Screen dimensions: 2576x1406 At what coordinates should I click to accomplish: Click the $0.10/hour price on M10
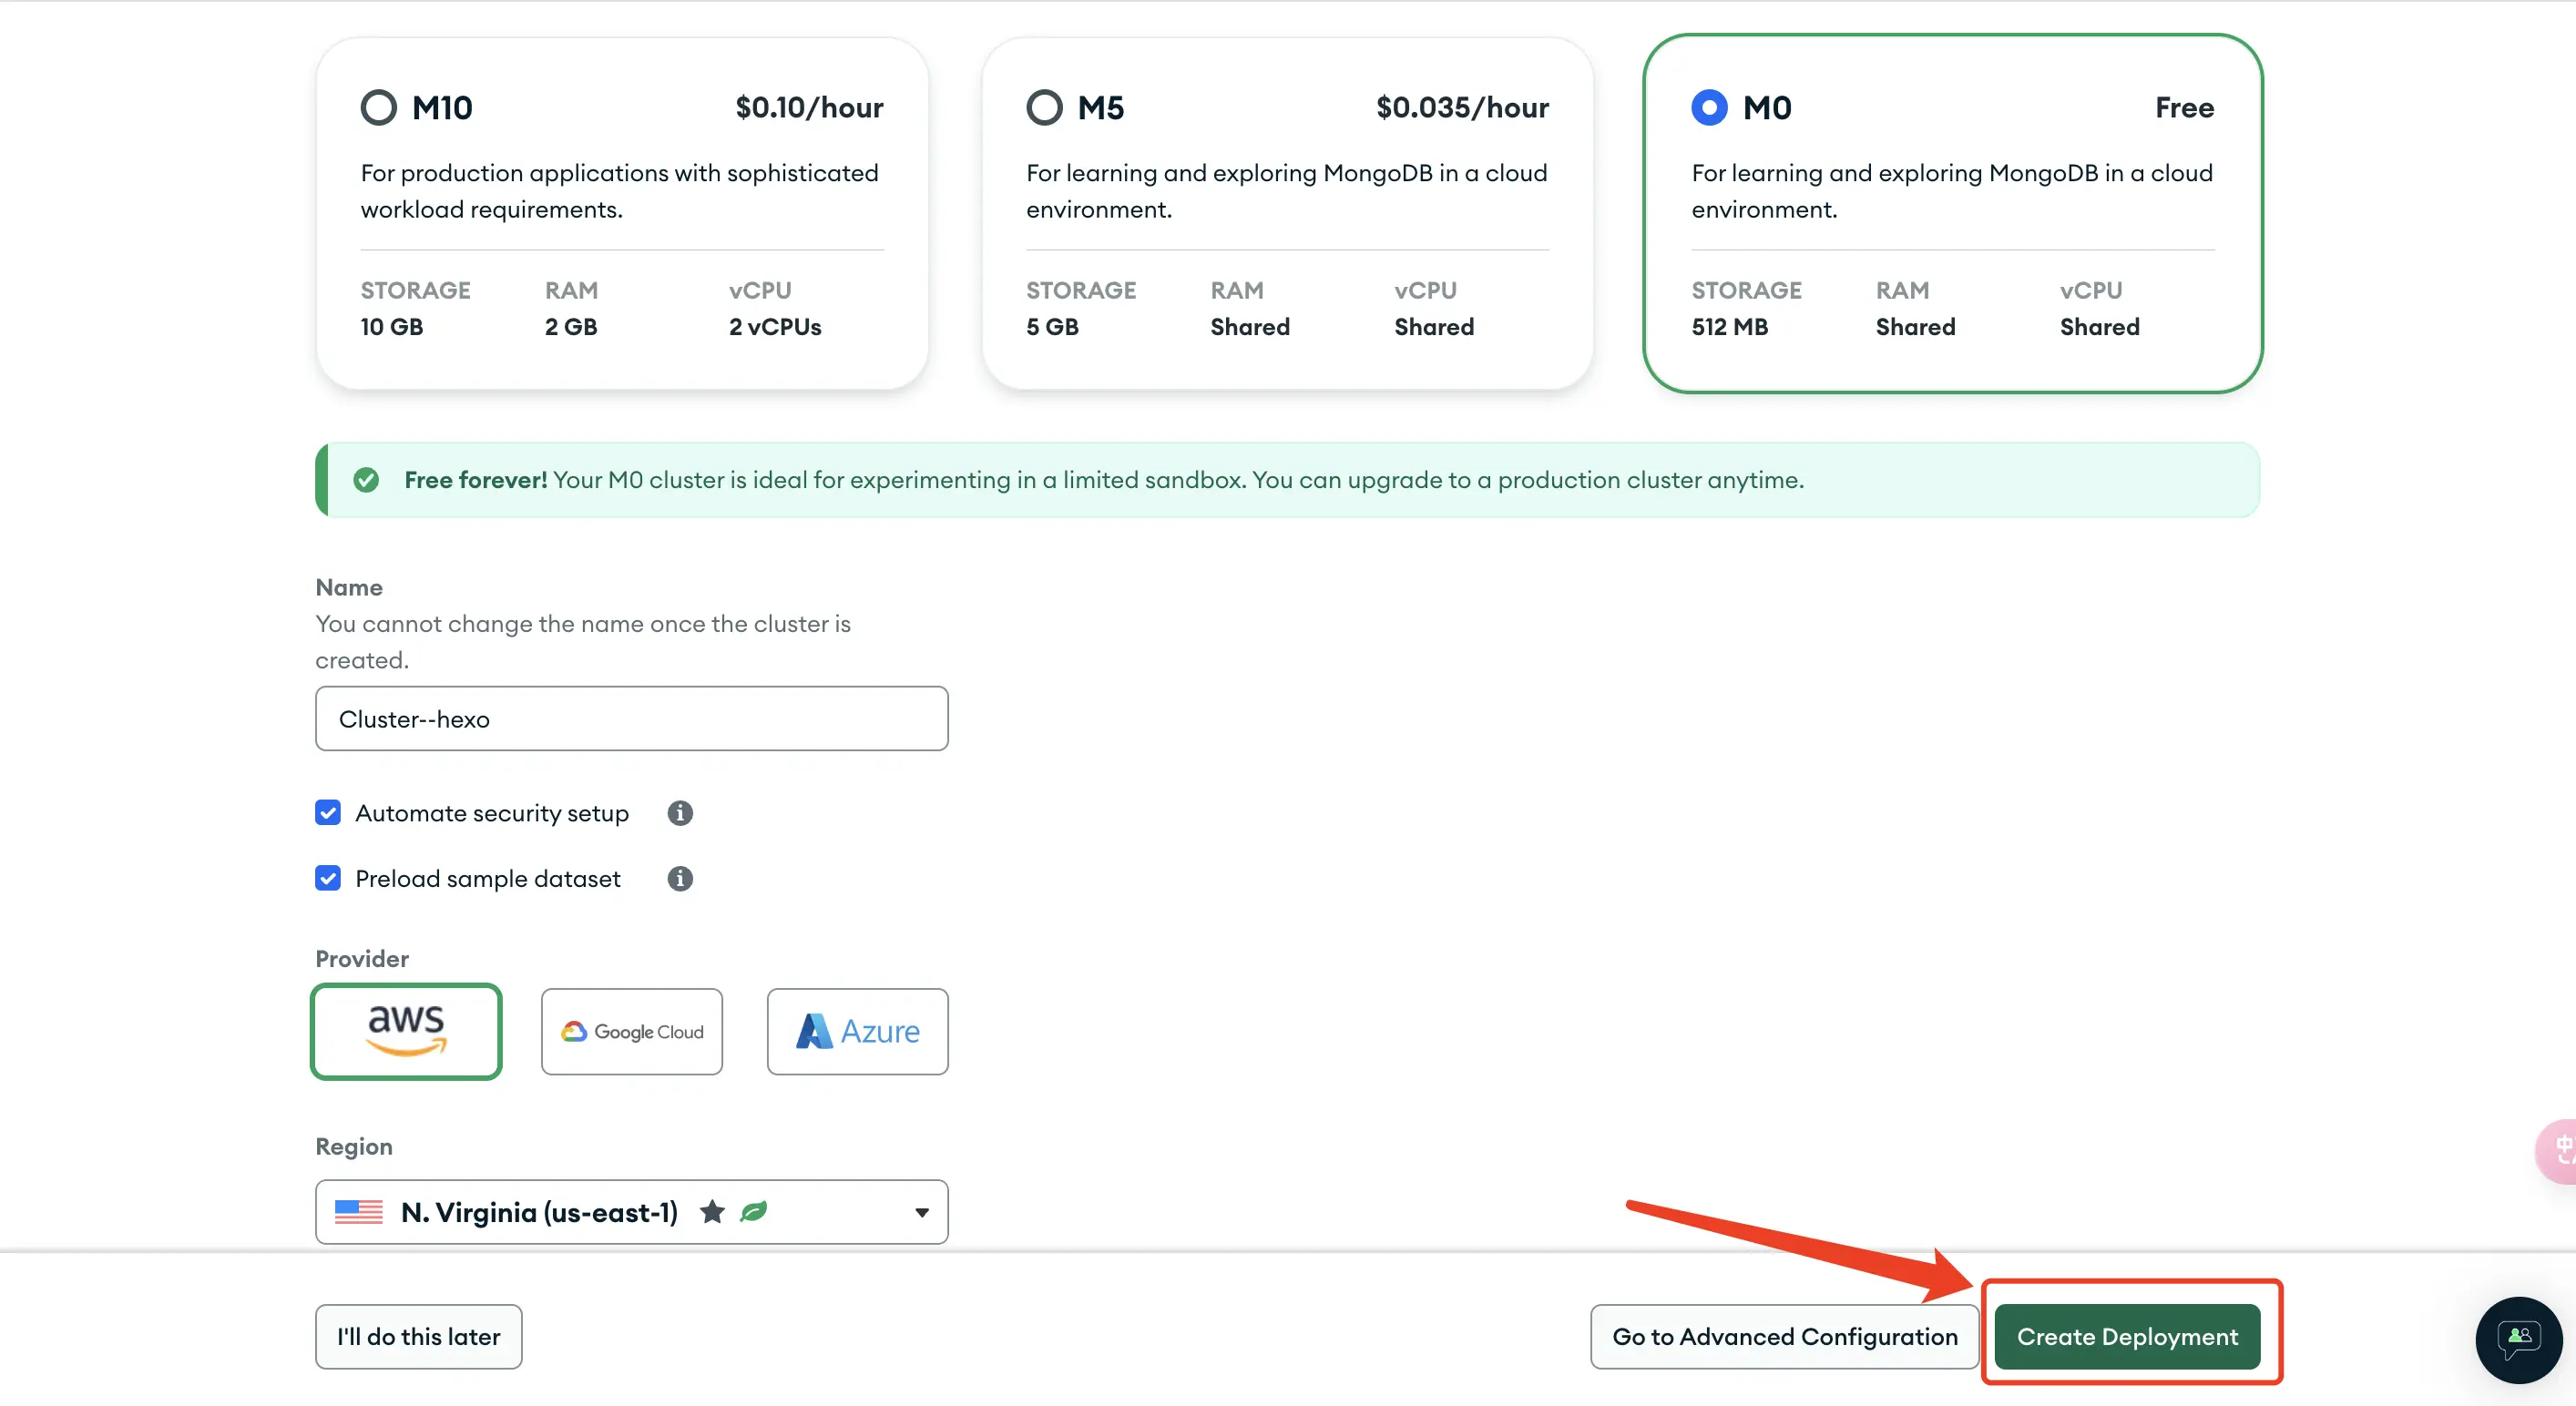[x=809, y=107]
